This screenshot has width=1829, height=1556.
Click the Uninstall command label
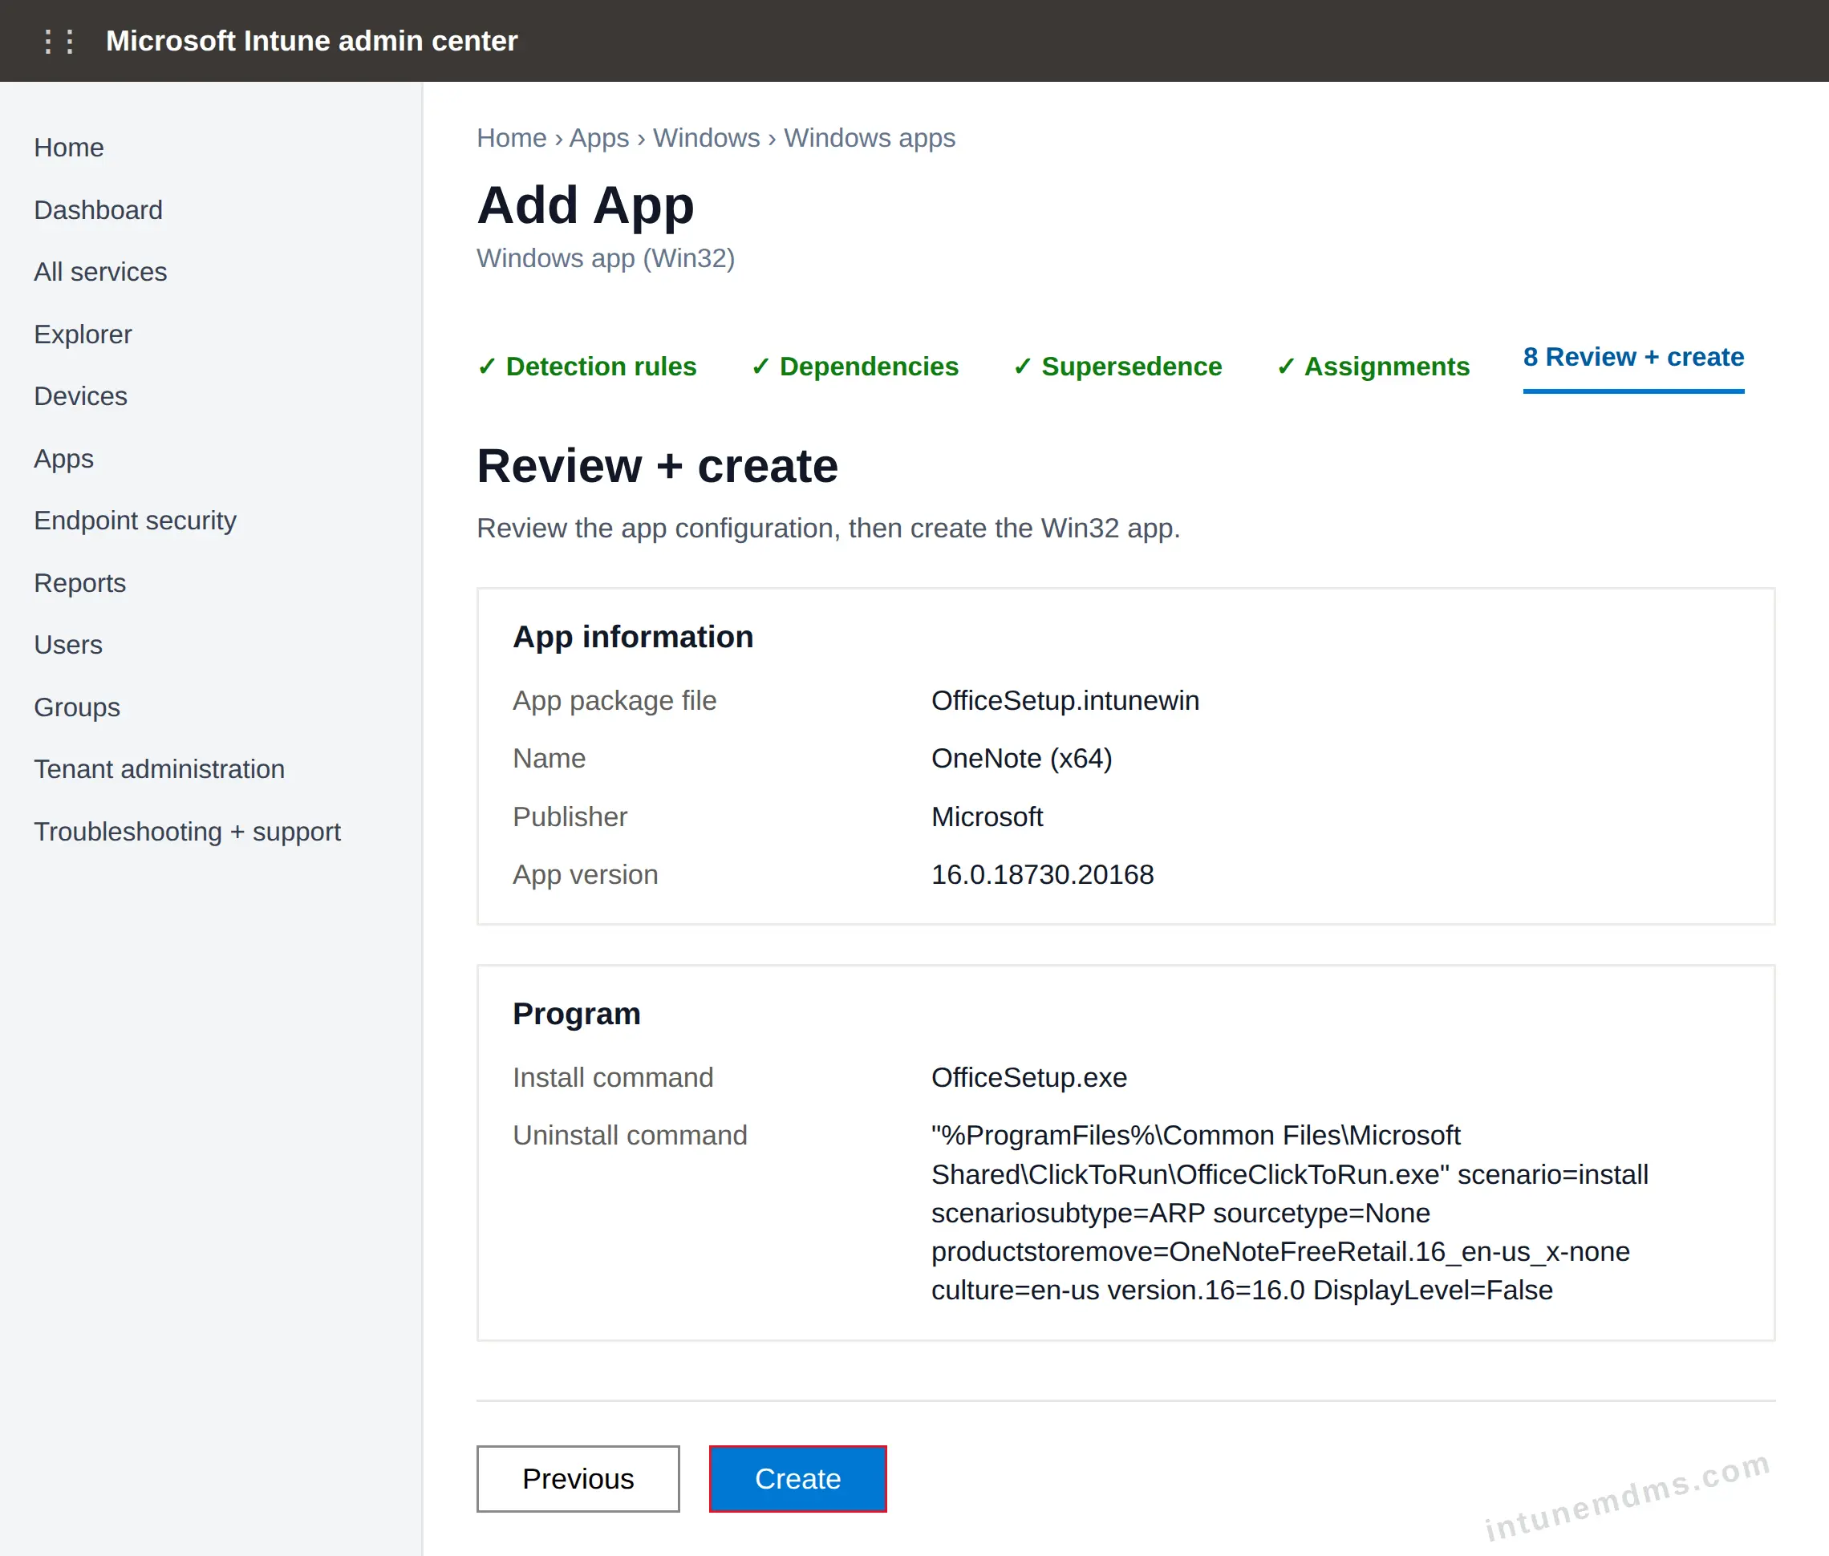click(630, 1135)
